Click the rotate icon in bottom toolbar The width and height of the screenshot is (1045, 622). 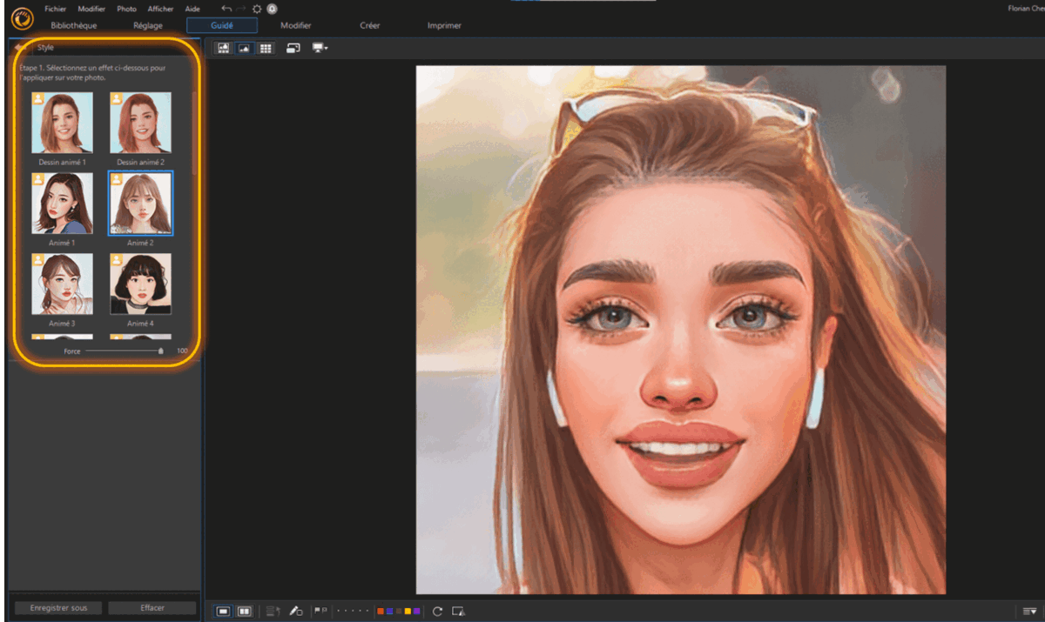437,612
